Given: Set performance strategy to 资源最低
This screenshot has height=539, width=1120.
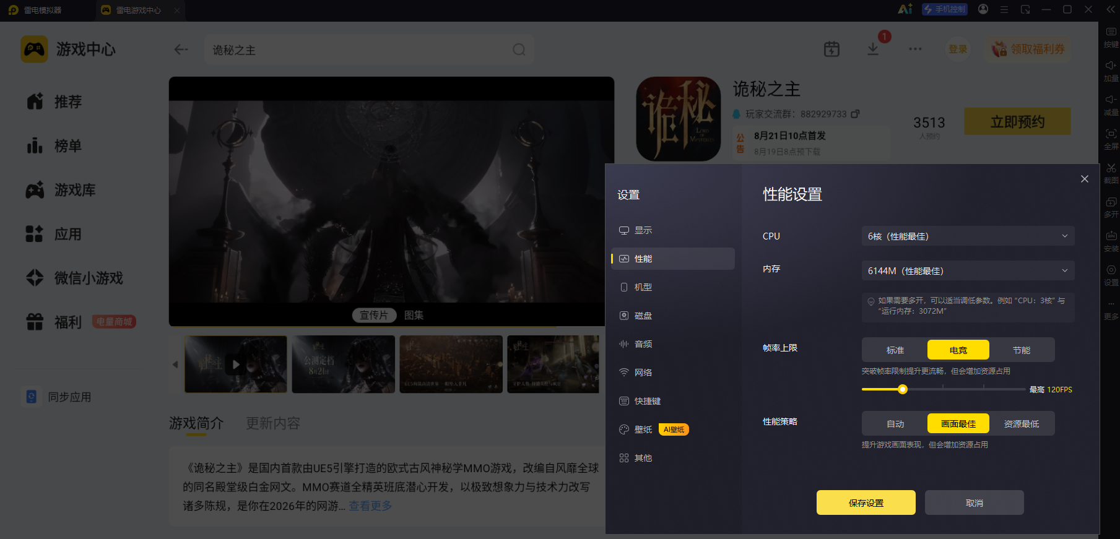Looking at the screenshot, I should point(1021,423).
